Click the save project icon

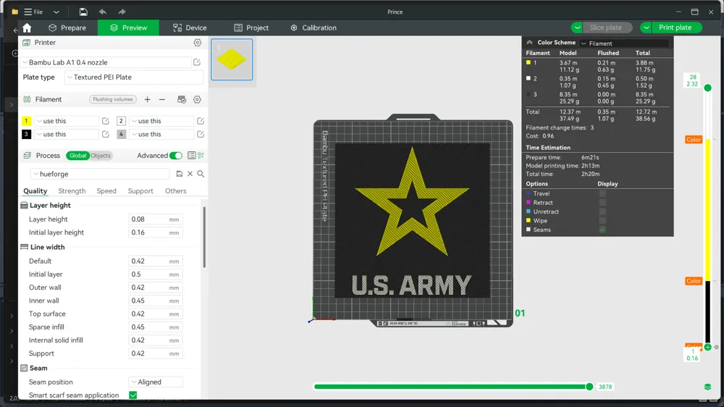point(83,12)
